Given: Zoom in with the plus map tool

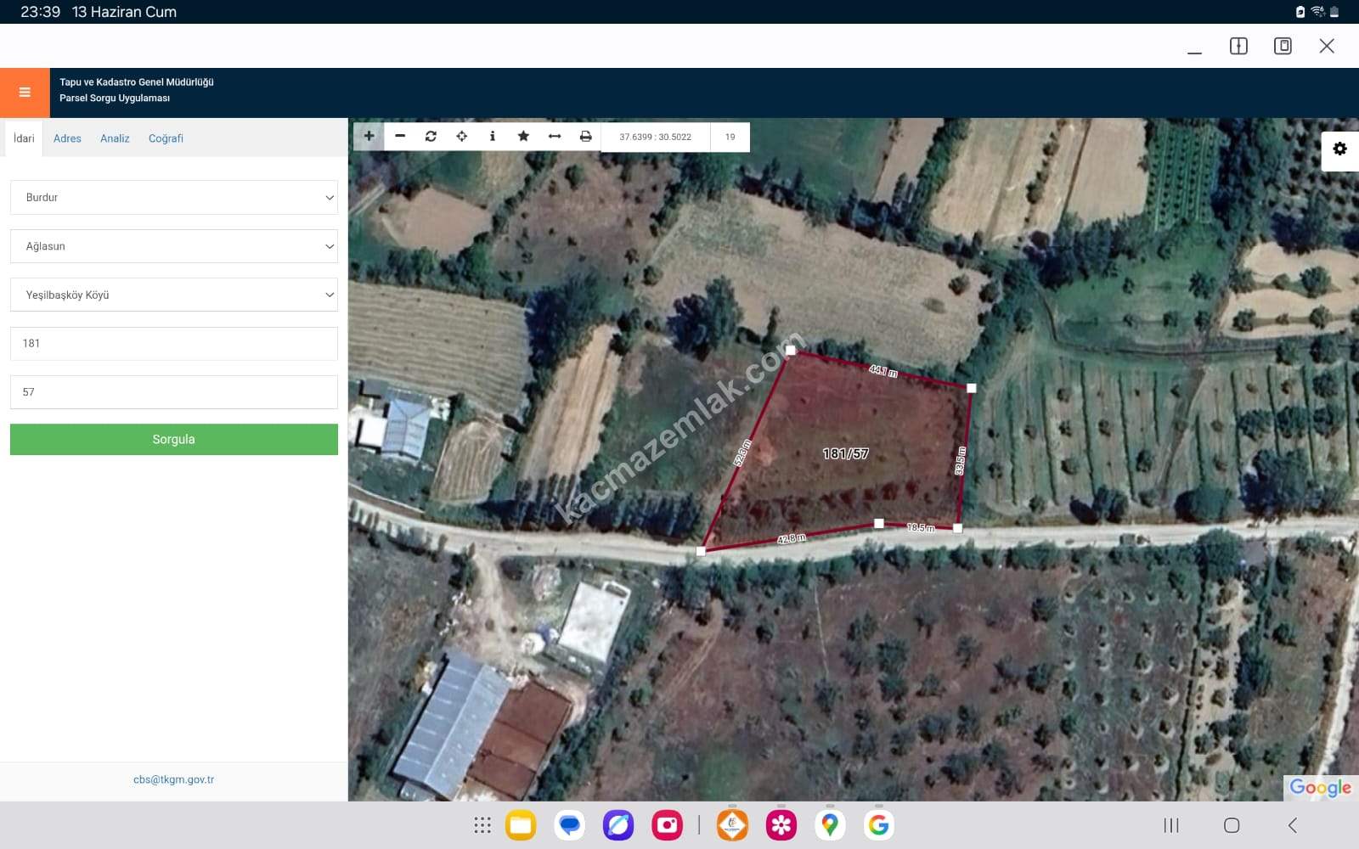Looking at the screenshot, I should point(369,136).
